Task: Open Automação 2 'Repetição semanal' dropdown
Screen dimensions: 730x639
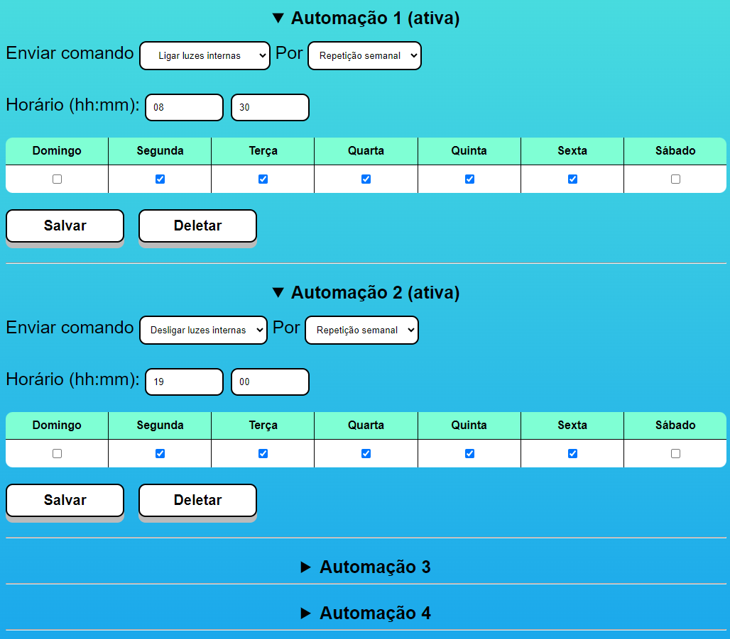Action: 361,330
